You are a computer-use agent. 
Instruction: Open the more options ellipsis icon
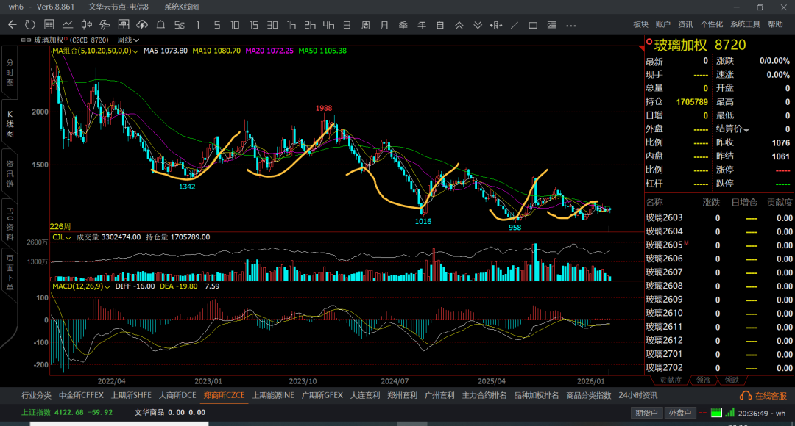point(570,25)
